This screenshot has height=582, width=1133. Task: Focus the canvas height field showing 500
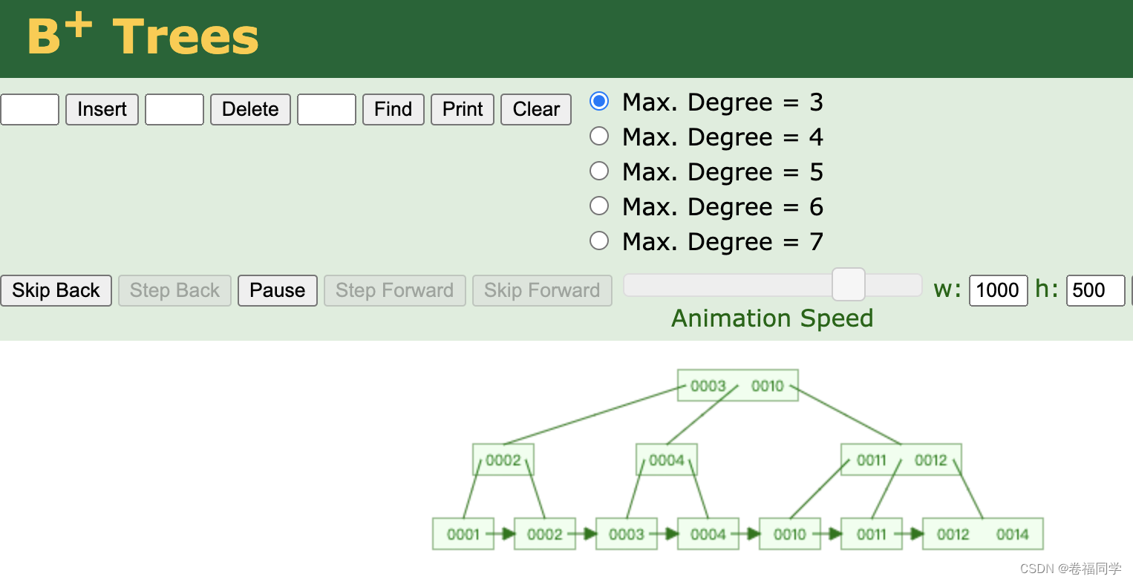click(1096, 290)
